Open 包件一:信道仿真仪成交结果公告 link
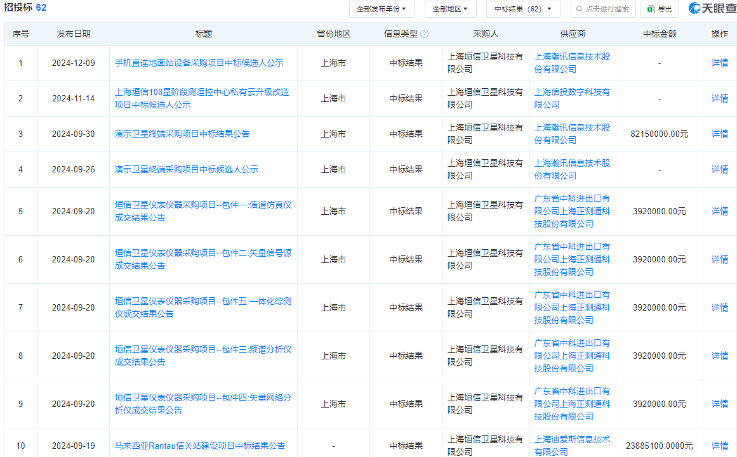 203,211
